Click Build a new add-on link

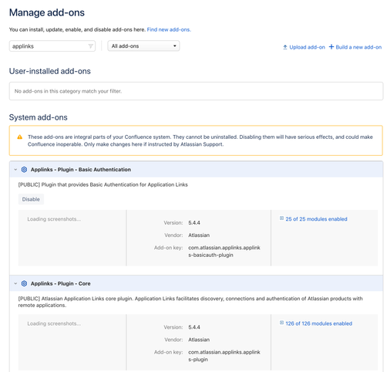click(x=358, y=47)
